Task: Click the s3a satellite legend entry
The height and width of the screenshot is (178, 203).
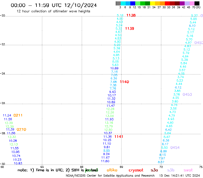Action: pos(154,170)
